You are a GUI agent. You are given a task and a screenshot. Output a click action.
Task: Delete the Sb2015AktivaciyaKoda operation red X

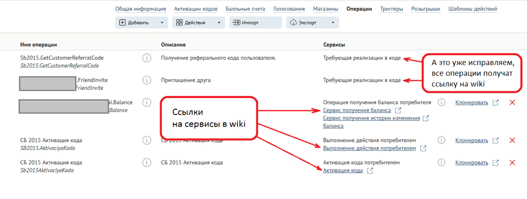[x=512, y=162]
